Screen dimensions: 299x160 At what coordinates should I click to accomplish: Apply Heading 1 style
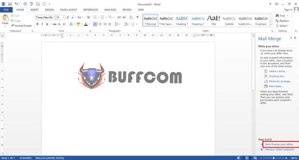(182, 21)
